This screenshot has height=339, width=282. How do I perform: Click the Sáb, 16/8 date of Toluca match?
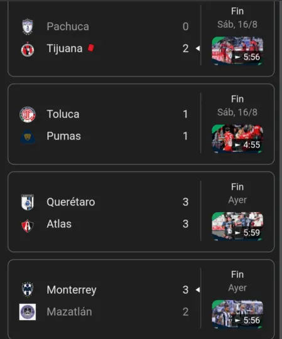[237, 112]
